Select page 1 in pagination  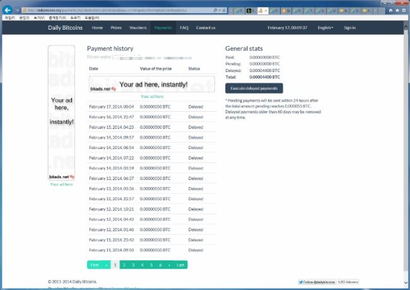pyautogui.click(x=115, y=265)
